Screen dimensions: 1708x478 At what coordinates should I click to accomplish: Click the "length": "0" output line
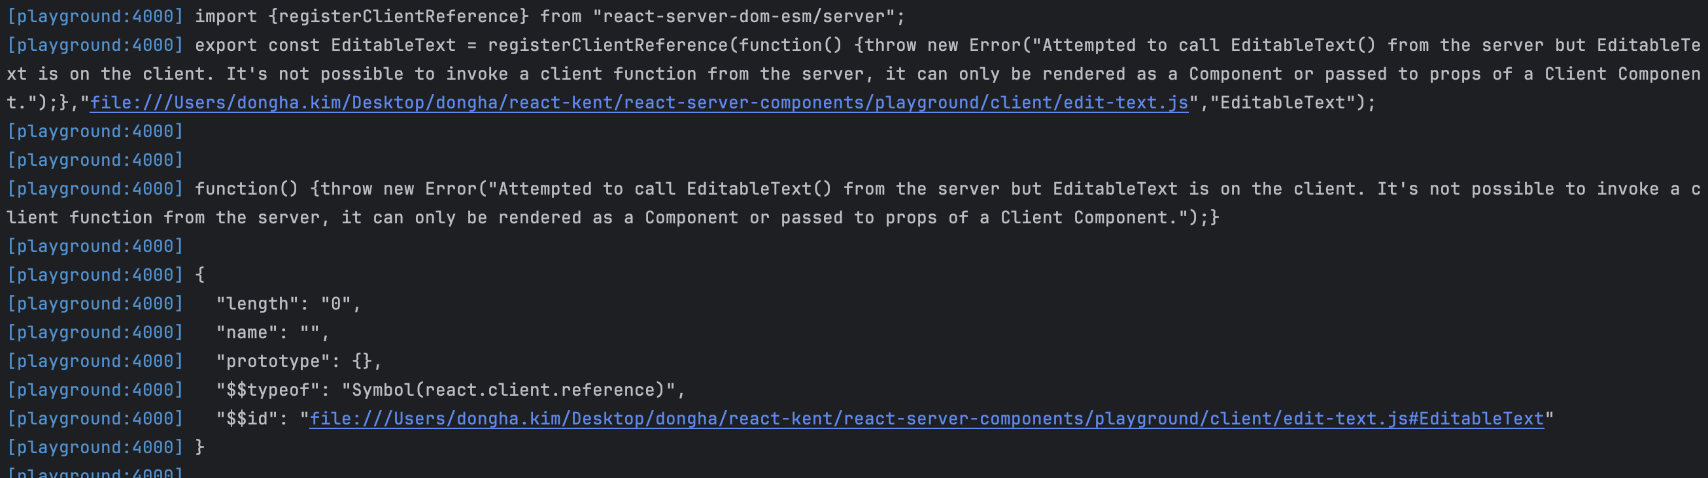(x=184, y=303)
